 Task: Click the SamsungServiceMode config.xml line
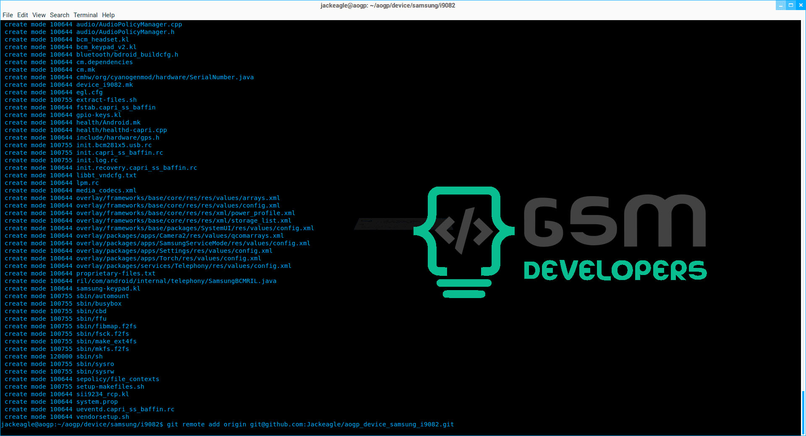point(157,244)
